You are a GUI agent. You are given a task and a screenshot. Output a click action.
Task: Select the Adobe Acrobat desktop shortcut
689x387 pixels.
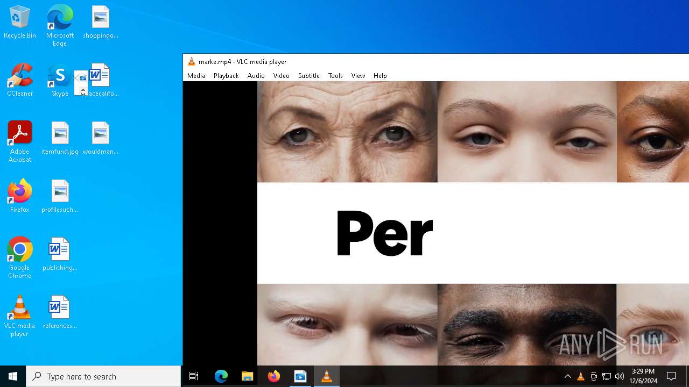click(20, 142)
